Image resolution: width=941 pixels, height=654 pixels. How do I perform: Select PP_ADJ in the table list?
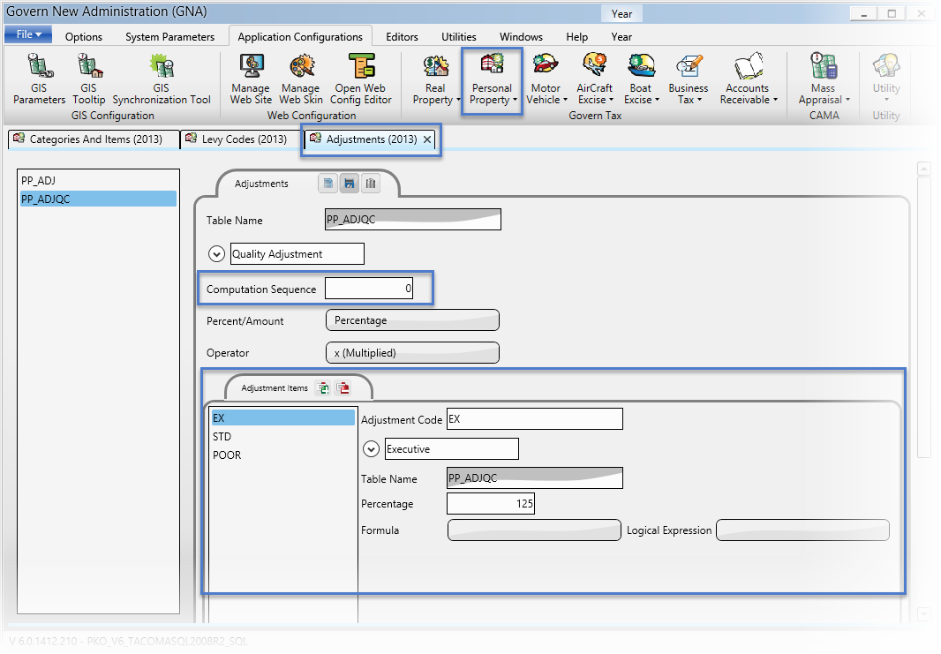tap(39, 180)
